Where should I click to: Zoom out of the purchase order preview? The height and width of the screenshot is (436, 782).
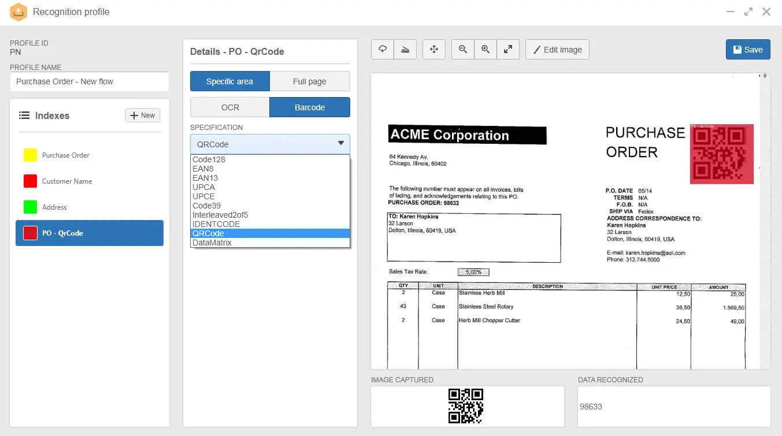462,49
